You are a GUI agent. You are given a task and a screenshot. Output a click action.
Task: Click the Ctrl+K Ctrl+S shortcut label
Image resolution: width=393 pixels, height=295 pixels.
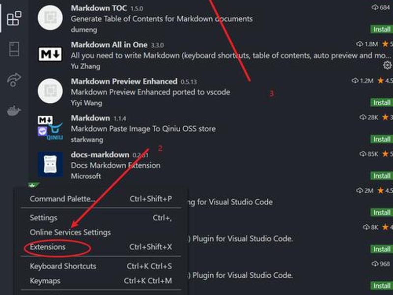point(149,266)
